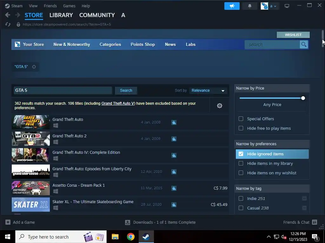Open the Points Shop link

(143, 44)
